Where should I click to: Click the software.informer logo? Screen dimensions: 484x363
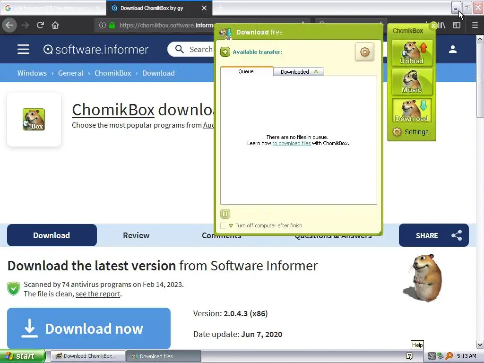[95, 49]
